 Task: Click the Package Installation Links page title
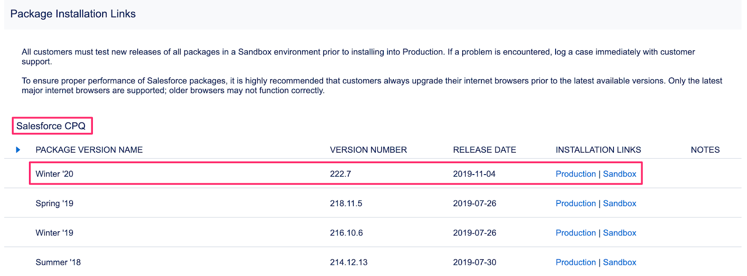point(73,14)
